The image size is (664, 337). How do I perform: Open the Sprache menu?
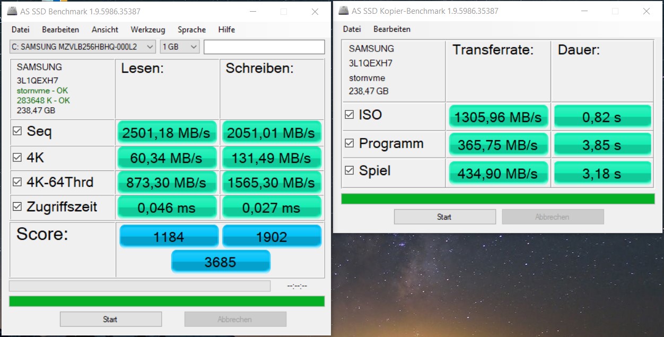[x=191, y=30]
